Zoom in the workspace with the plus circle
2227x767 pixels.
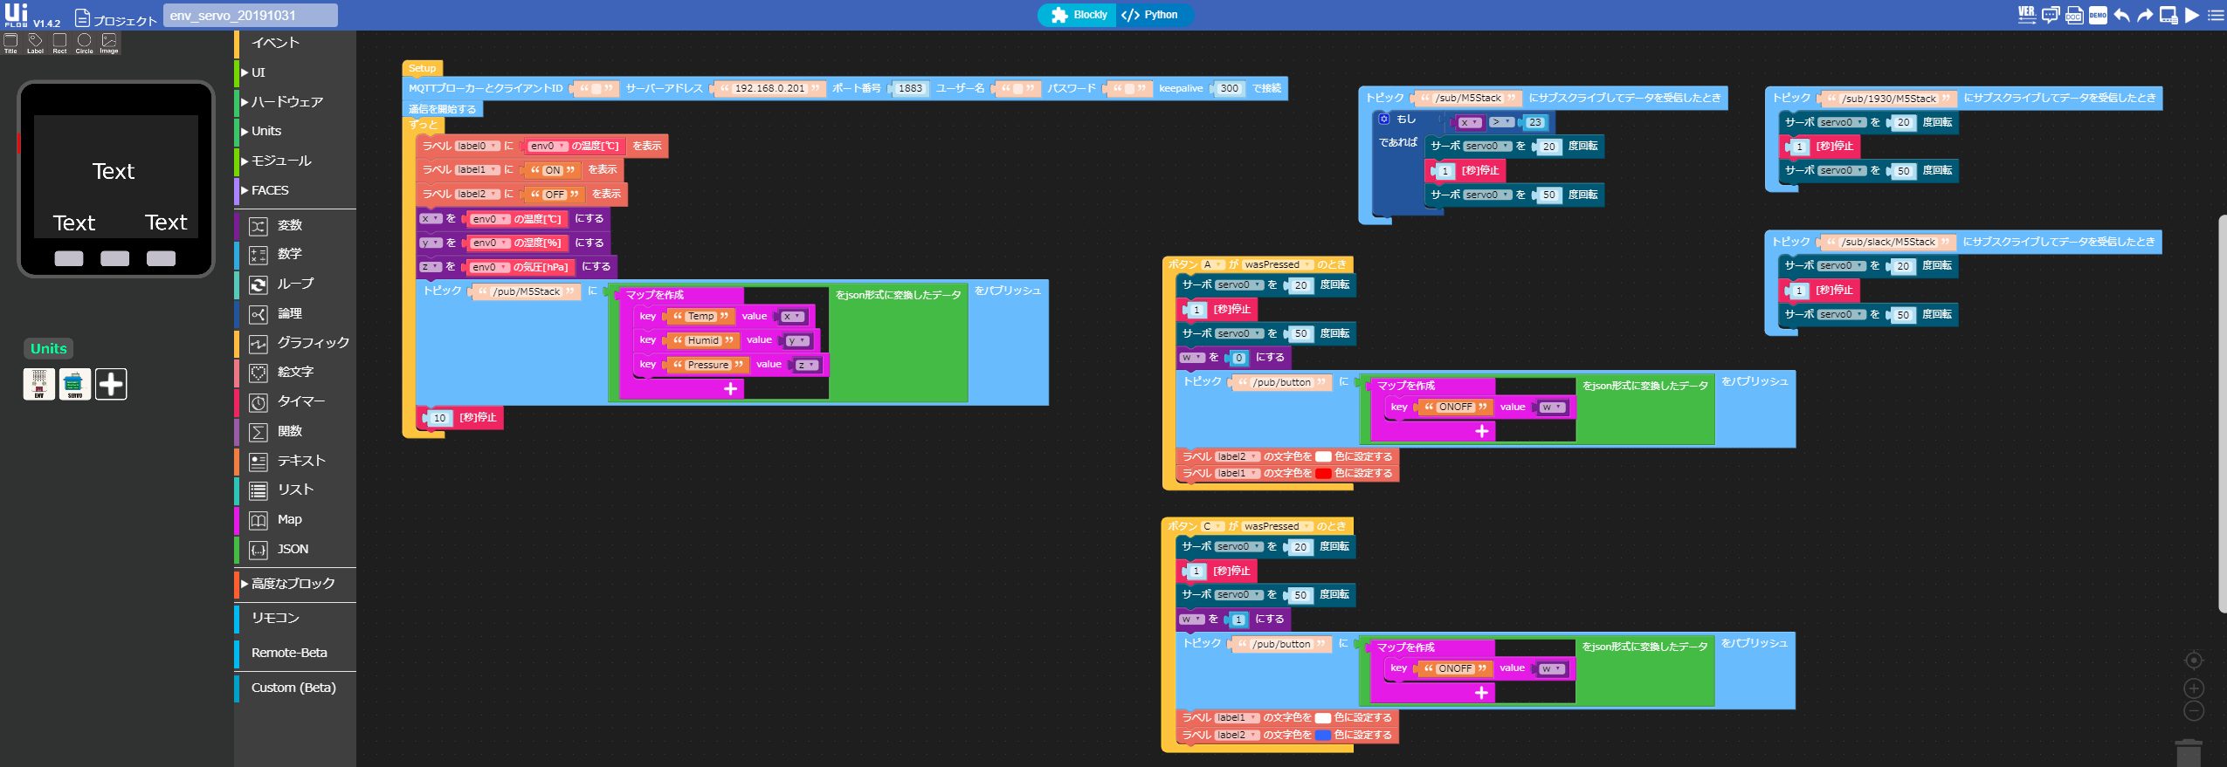pos(2194,688)
